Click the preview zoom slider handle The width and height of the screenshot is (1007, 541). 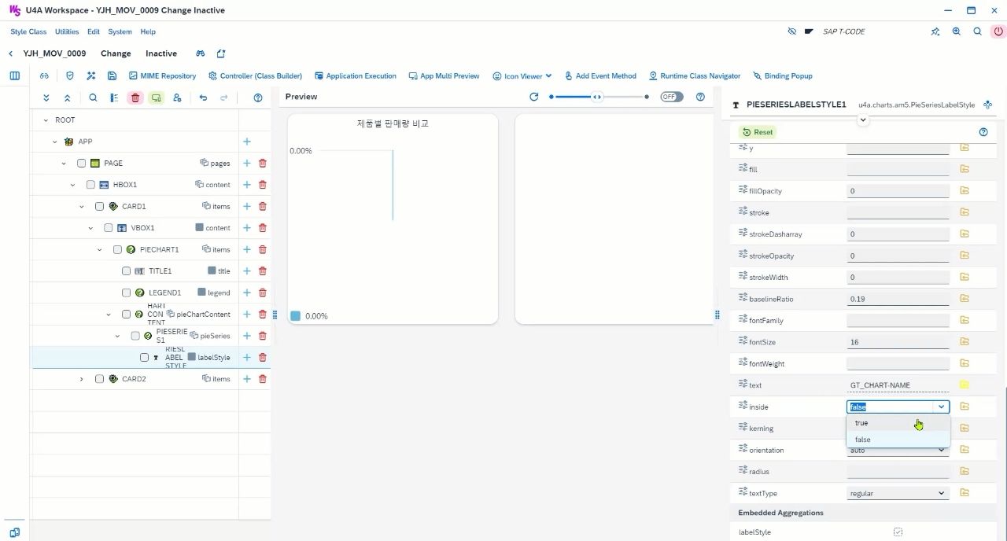click(x=597, y=97)
